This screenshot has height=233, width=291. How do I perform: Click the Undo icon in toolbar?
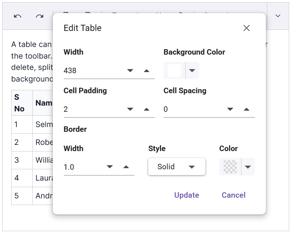click(17, 16)
